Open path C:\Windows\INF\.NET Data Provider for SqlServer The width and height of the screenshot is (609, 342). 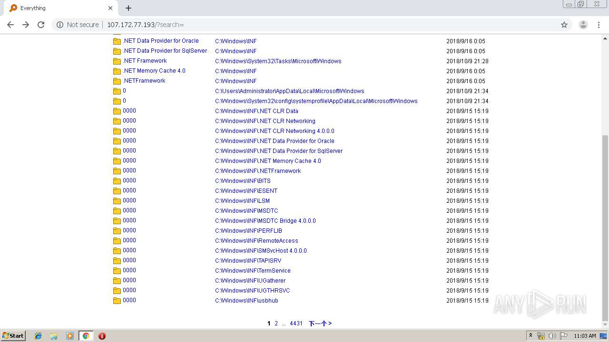click(x=278, y=151)
